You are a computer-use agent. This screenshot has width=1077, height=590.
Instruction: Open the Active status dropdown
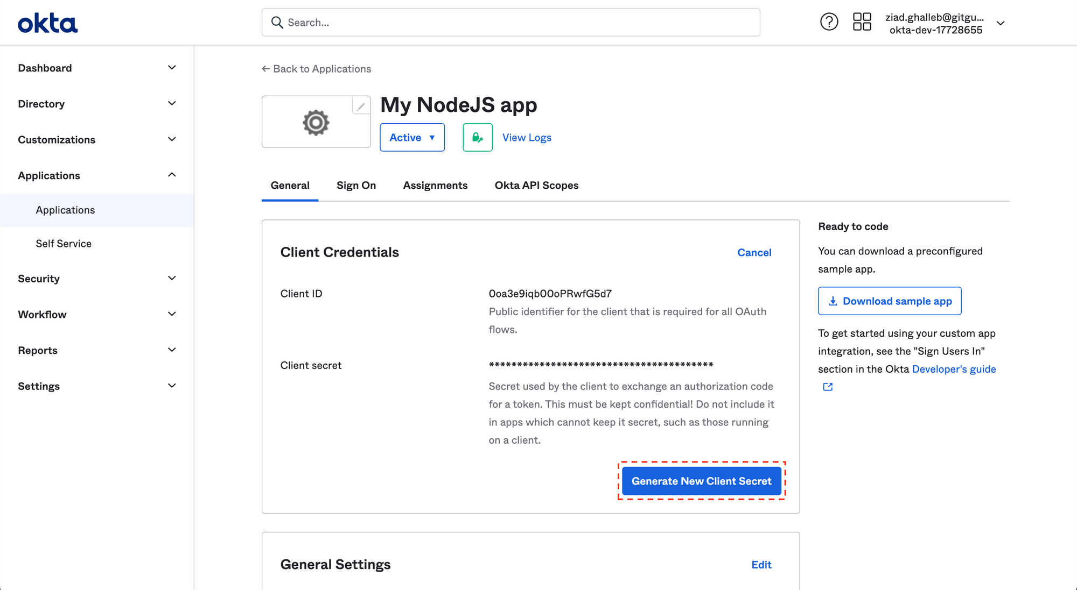pyautogui.click(x=412, y=137)
